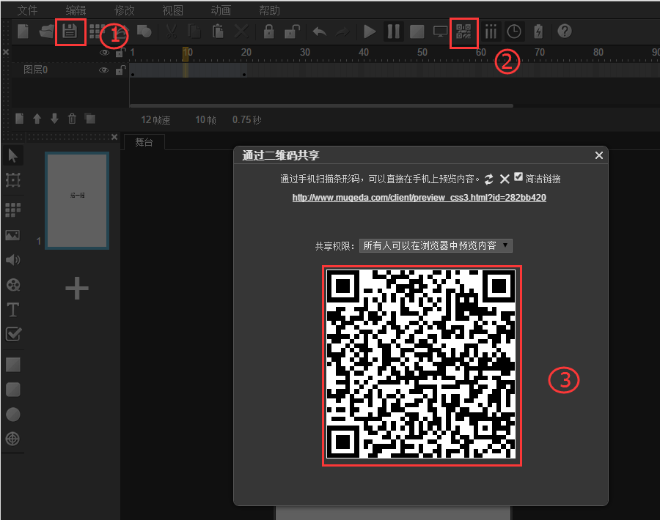Image resolution: width=660 pixels, height=520 pixels.
Task: Select page 1 thumbnail
Action: click(77, 201)
